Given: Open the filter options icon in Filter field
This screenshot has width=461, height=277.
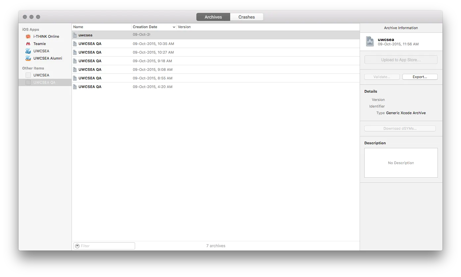Looking at the screenshot, I should [77, 246].
